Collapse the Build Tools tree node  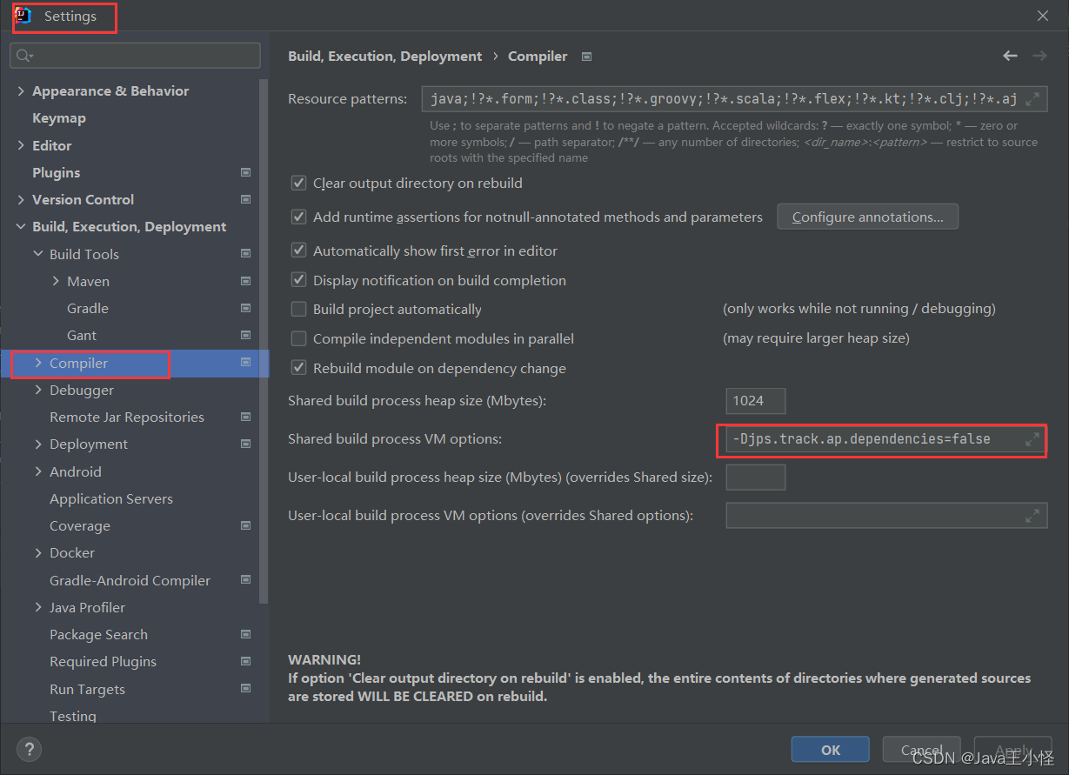[x=37, y=254]
